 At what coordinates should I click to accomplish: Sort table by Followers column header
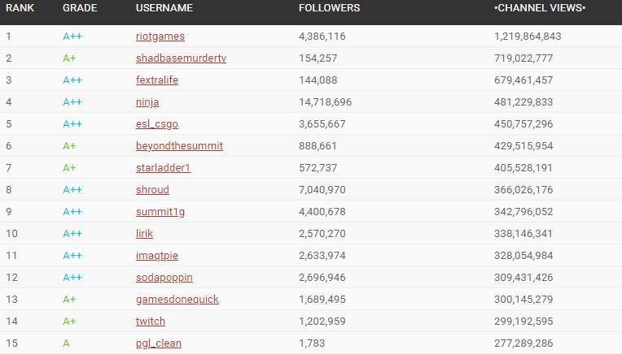[329, 8]
